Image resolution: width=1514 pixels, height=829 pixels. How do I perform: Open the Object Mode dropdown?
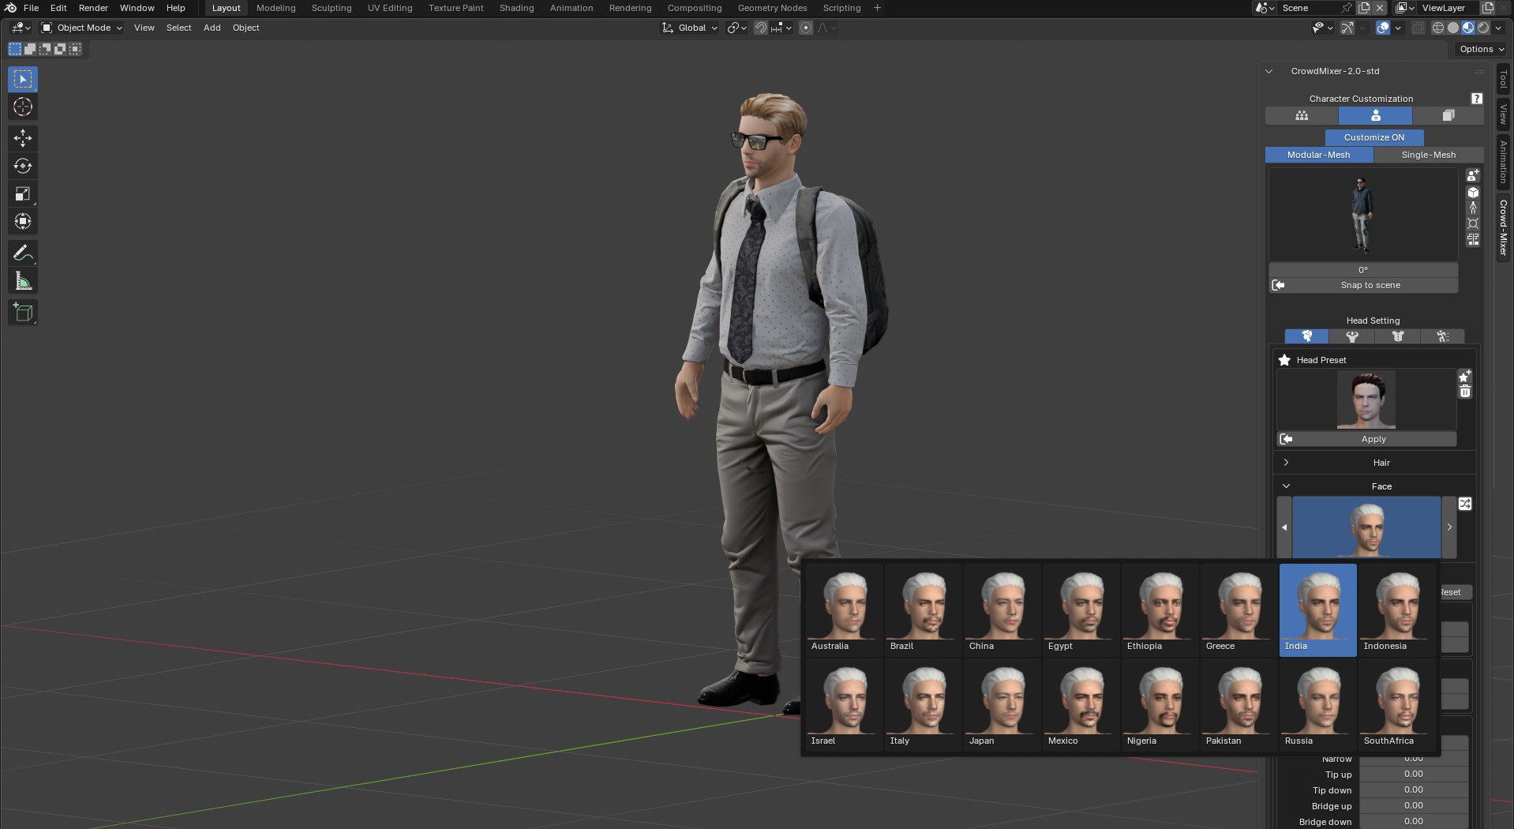click(82, 28)
